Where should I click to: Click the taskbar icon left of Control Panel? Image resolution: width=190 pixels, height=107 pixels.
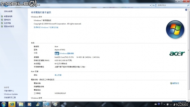tap(38, 104)
